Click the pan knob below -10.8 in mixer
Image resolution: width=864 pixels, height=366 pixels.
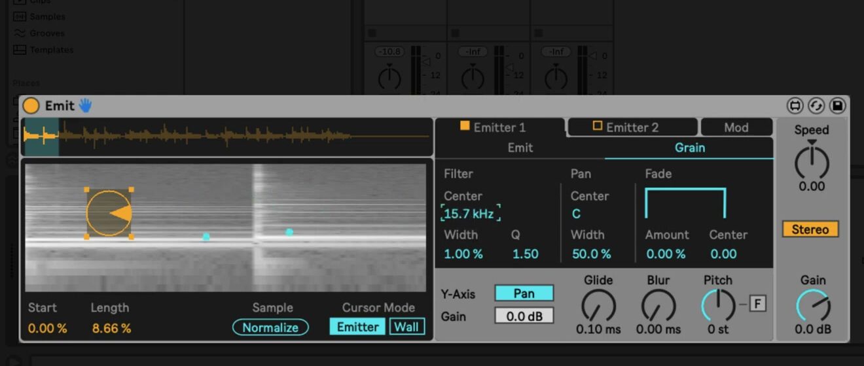click(x=389, y=78)
